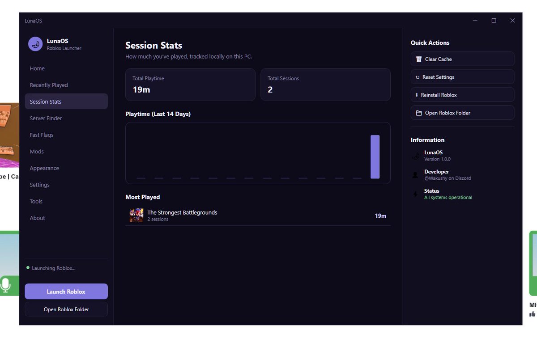
Task: Click the Reset Settings button
Action: coord(462,77)
